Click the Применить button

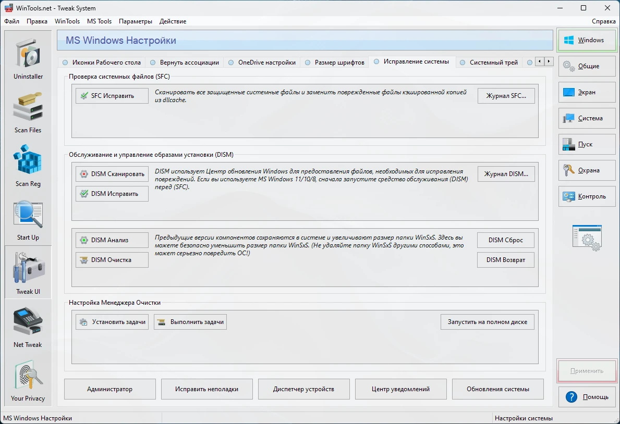[587, 371]
